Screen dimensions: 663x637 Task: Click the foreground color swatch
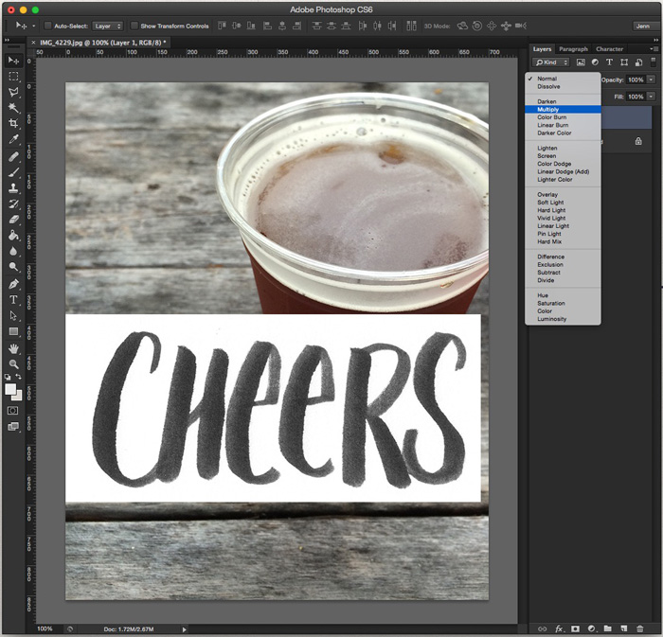9,389
